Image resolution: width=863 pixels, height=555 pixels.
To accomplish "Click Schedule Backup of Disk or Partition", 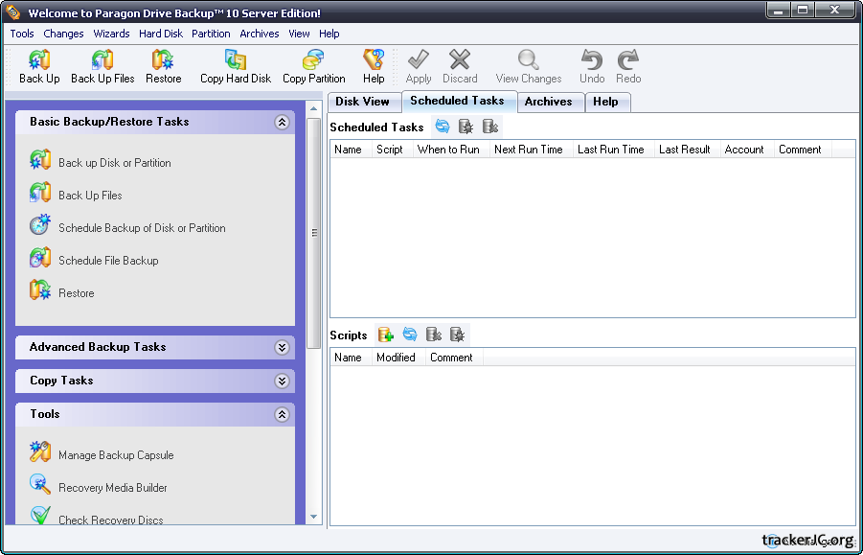I will [142, 228].
